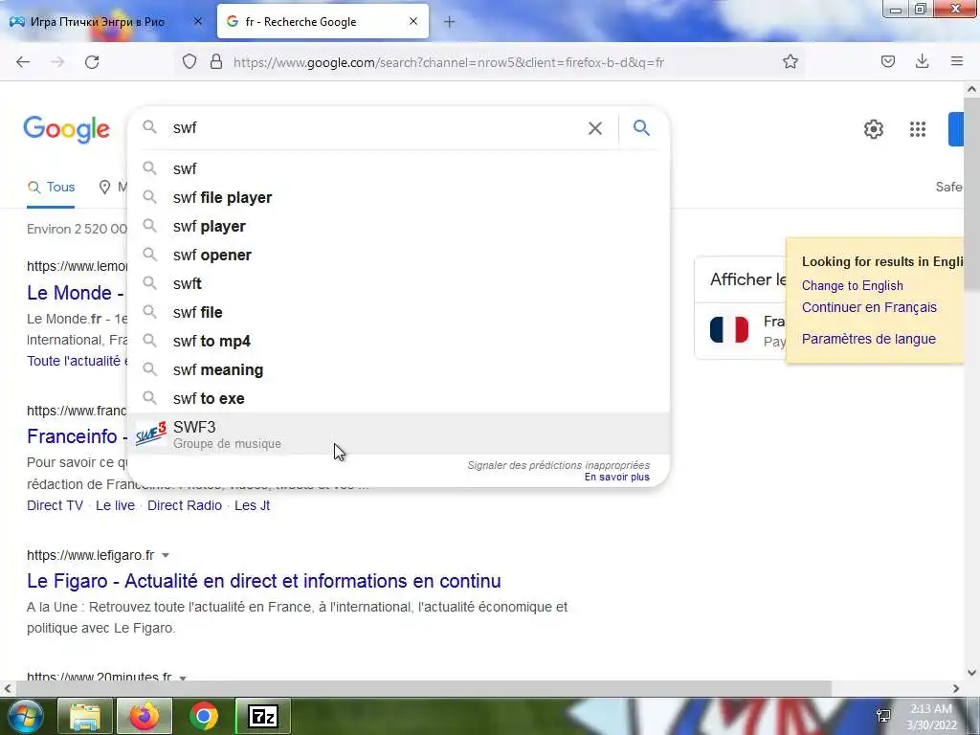This screenshot has height=735, width=980.
Task: Go back with the browser back arrow
Action: pyautogui.click(x=23, y=62)
